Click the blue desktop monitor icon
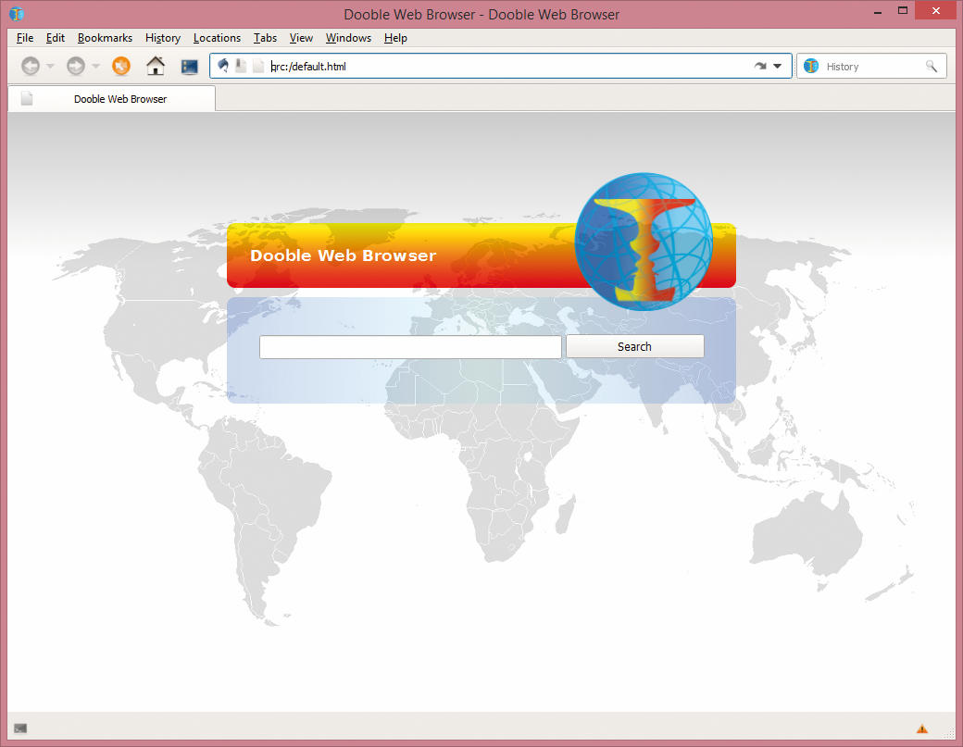The image size is (963, 747). [189, 67]
